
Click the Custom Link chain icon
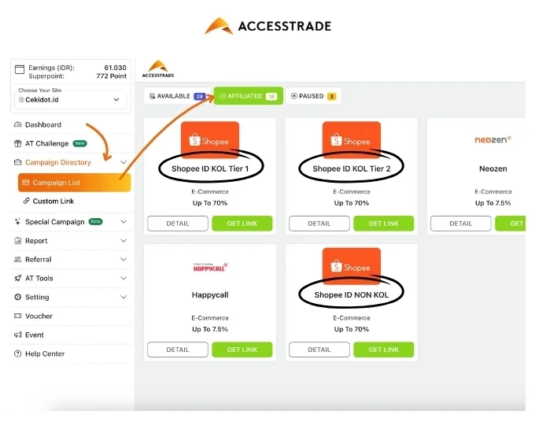coord(26,201)
